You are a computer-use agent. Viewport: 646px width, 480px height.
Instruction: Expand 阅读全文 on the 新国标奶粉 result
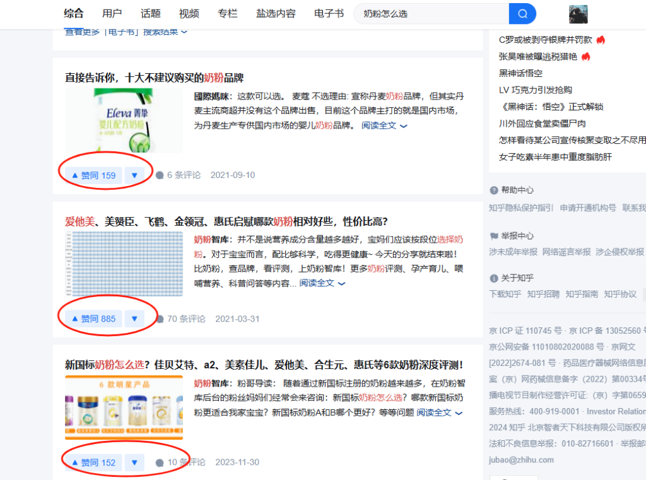click(435, 413)
